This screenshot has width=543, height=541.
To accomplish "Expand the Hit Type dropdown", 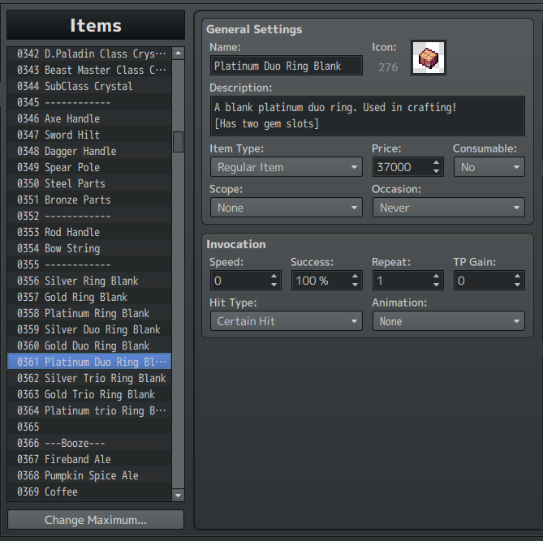I will (287, 321).
